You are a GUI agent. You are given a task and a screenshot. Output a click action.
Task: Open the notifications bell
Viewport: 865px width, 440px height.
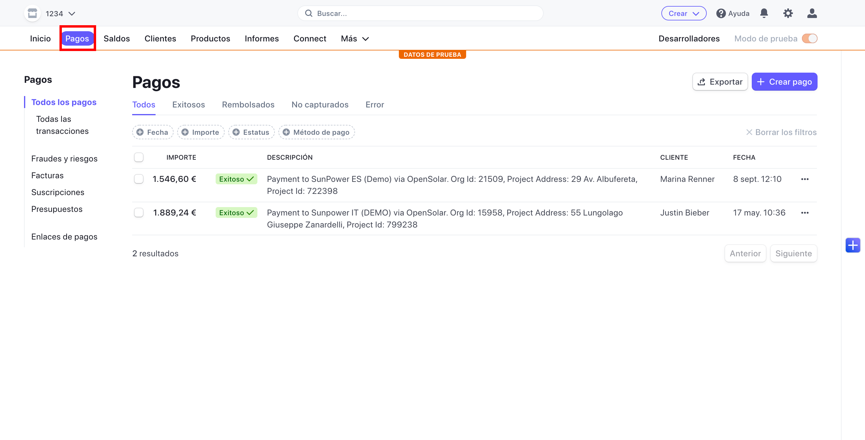coord(764,14)
